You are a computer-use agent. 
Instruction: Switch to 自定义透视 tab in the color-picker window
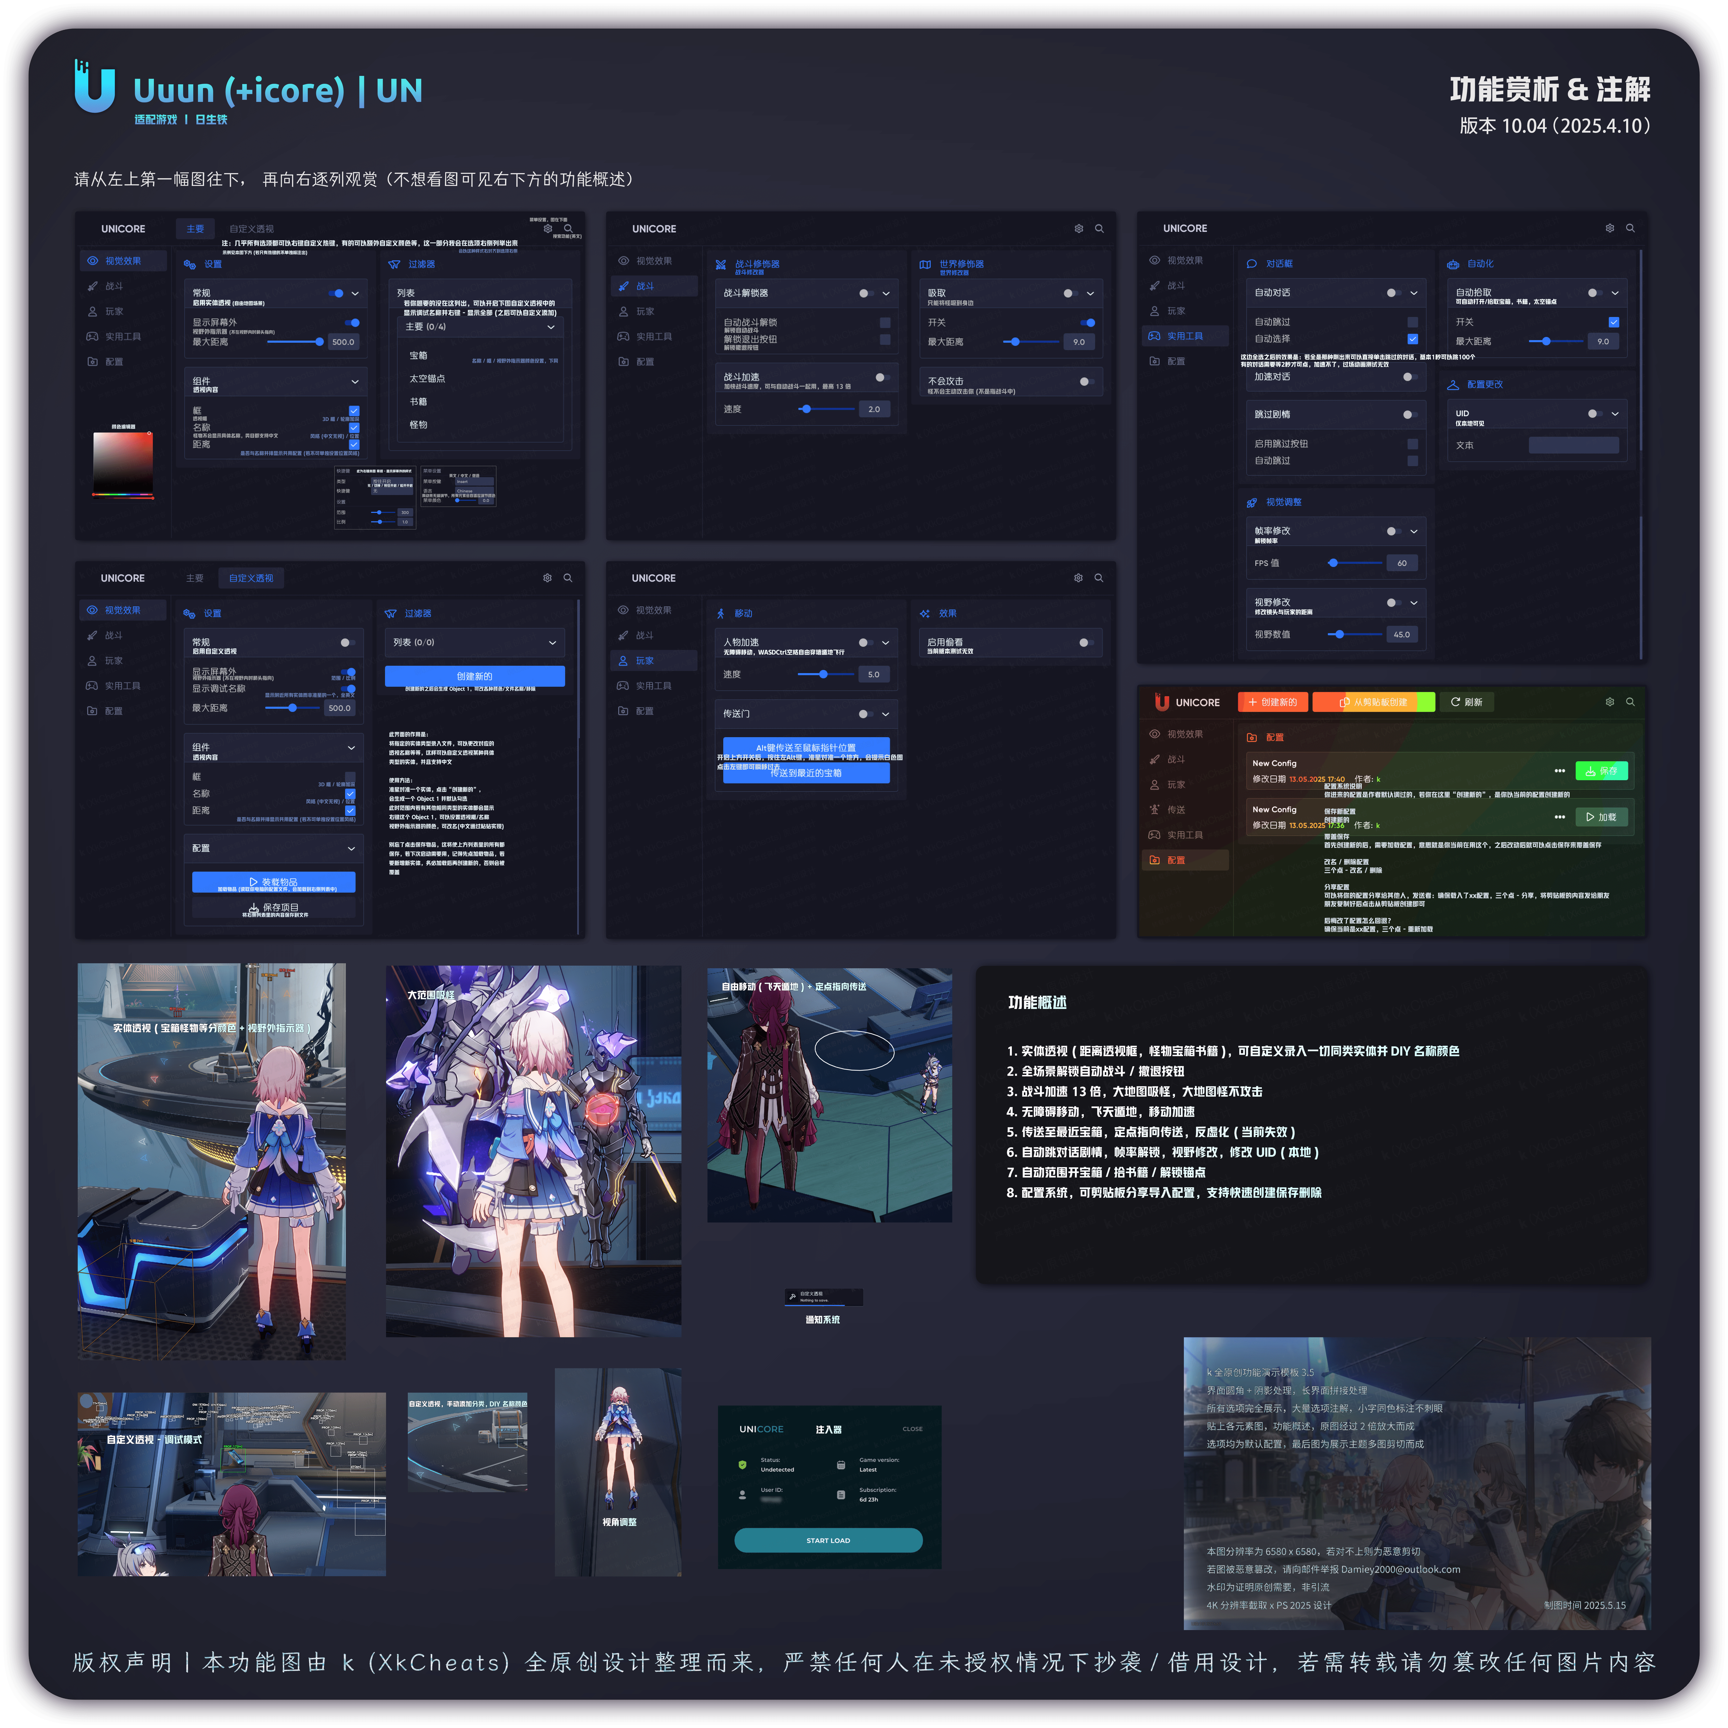point(251,229)
